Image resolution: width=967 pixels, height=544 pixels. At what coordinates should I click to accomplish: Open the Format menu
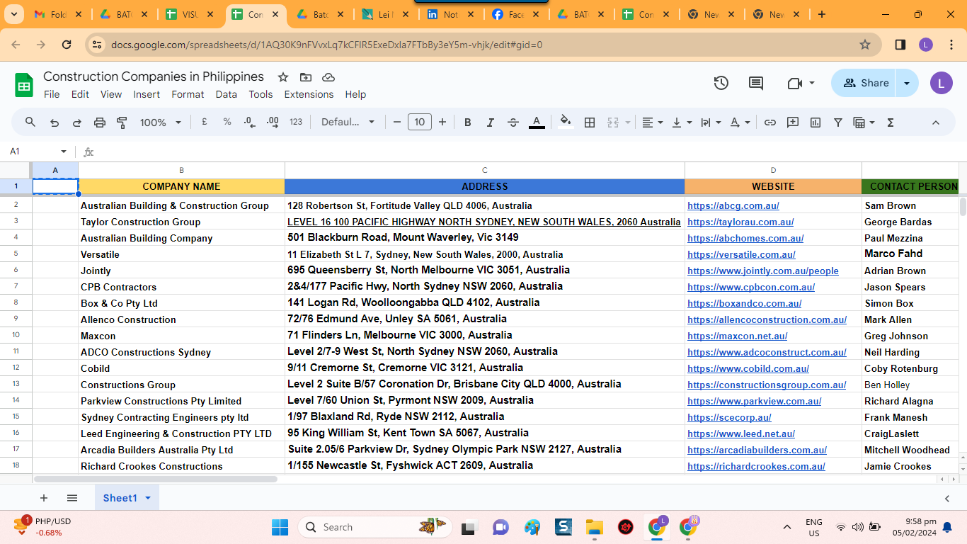pyautogui.click(x=188, y=94)
